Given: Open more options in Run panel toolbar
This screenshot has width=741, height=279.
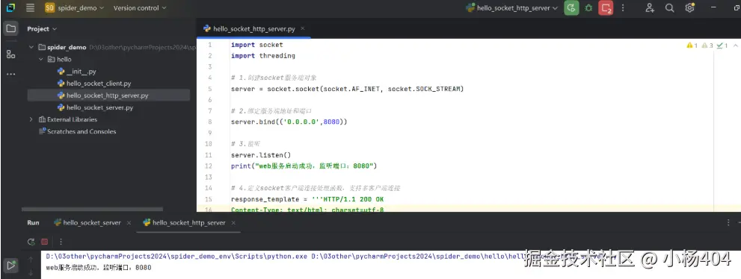Looking at the screenshot, I should 61,242.
